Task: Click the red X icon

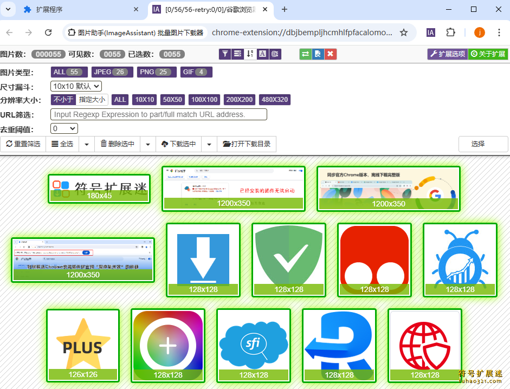Action: click(x=330, y=54)
